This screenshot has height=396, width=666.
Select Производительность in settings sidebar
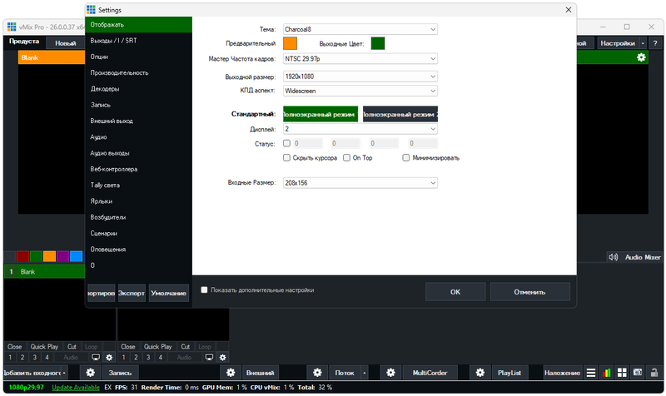tap(119, 72)
